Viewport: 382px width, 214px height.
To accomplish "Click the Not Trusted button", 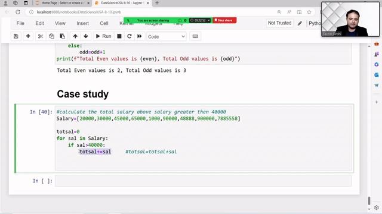I will [280, 23].
